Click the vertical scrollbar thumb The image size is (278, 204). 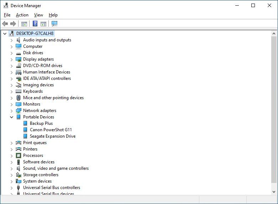[x=274, y=109]
